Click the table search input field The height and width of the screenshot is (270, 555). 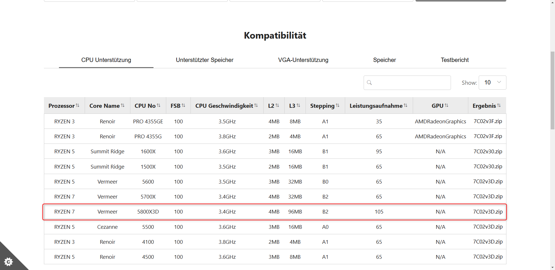coord(407,83)
